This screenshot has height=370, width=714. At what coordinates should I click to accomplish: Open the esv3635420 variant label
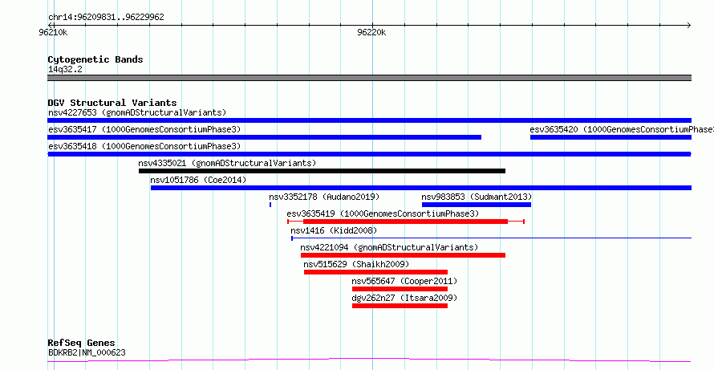[622, 129]
